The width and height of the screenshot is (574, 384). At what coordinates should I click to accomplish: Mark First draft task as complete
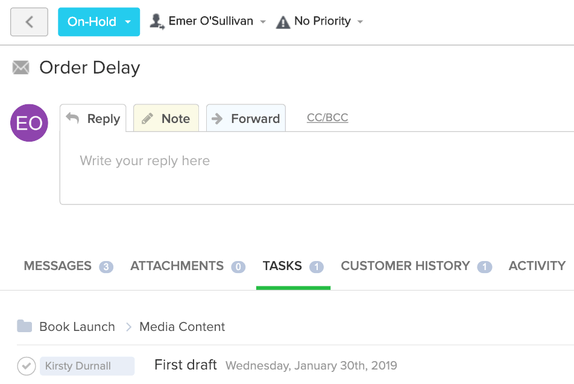27,366
